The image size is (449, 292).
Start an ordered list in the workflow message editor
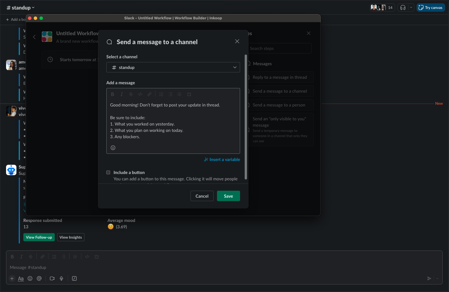click(x=161, y=94)
